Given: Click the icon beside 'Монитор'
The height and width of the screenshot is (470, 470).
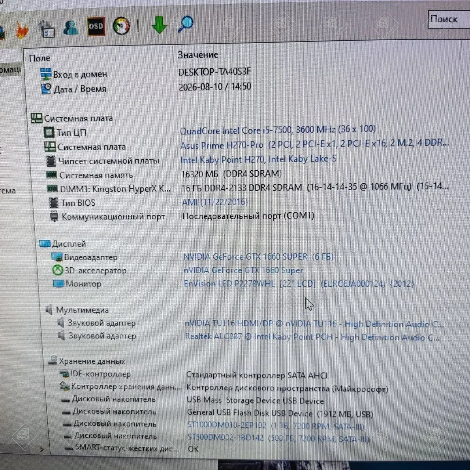Looking at the screenshot, I should 58,283.
